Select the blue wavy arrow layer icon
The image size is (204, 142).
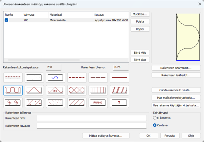(x=56, y=78)
